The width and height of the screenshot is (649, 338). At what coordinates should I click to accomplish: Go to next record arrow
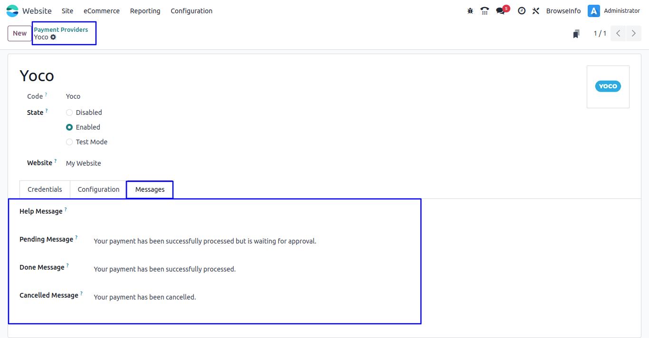point(633,33)
